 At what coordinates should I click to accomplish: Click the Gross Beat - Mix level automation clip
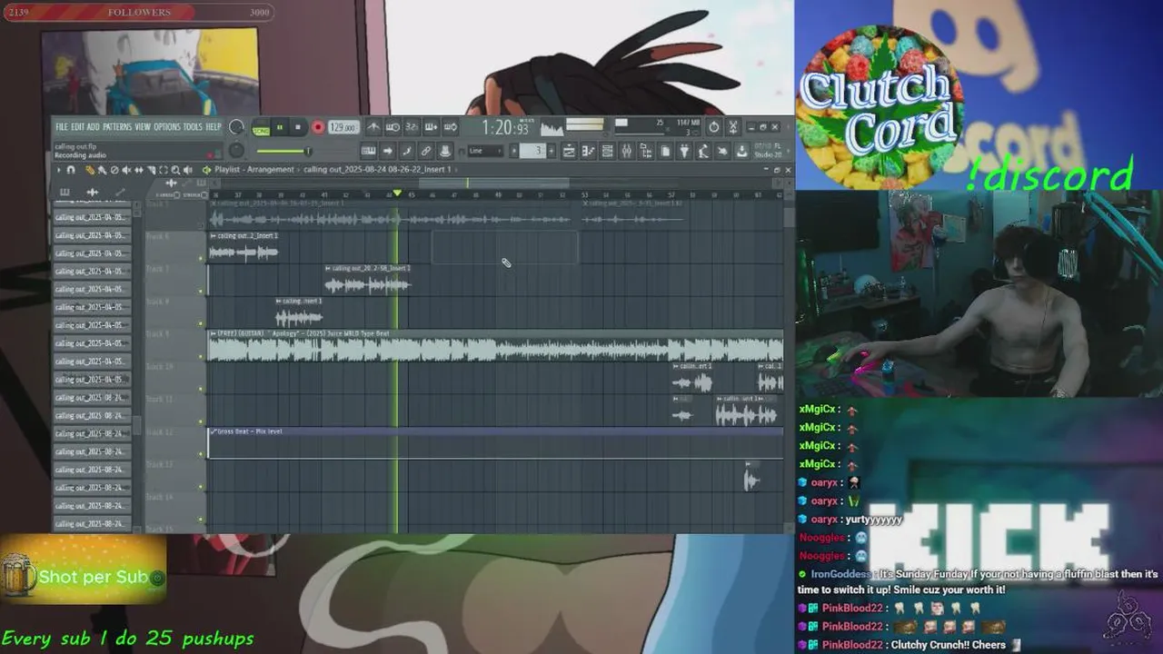point(495,442)
